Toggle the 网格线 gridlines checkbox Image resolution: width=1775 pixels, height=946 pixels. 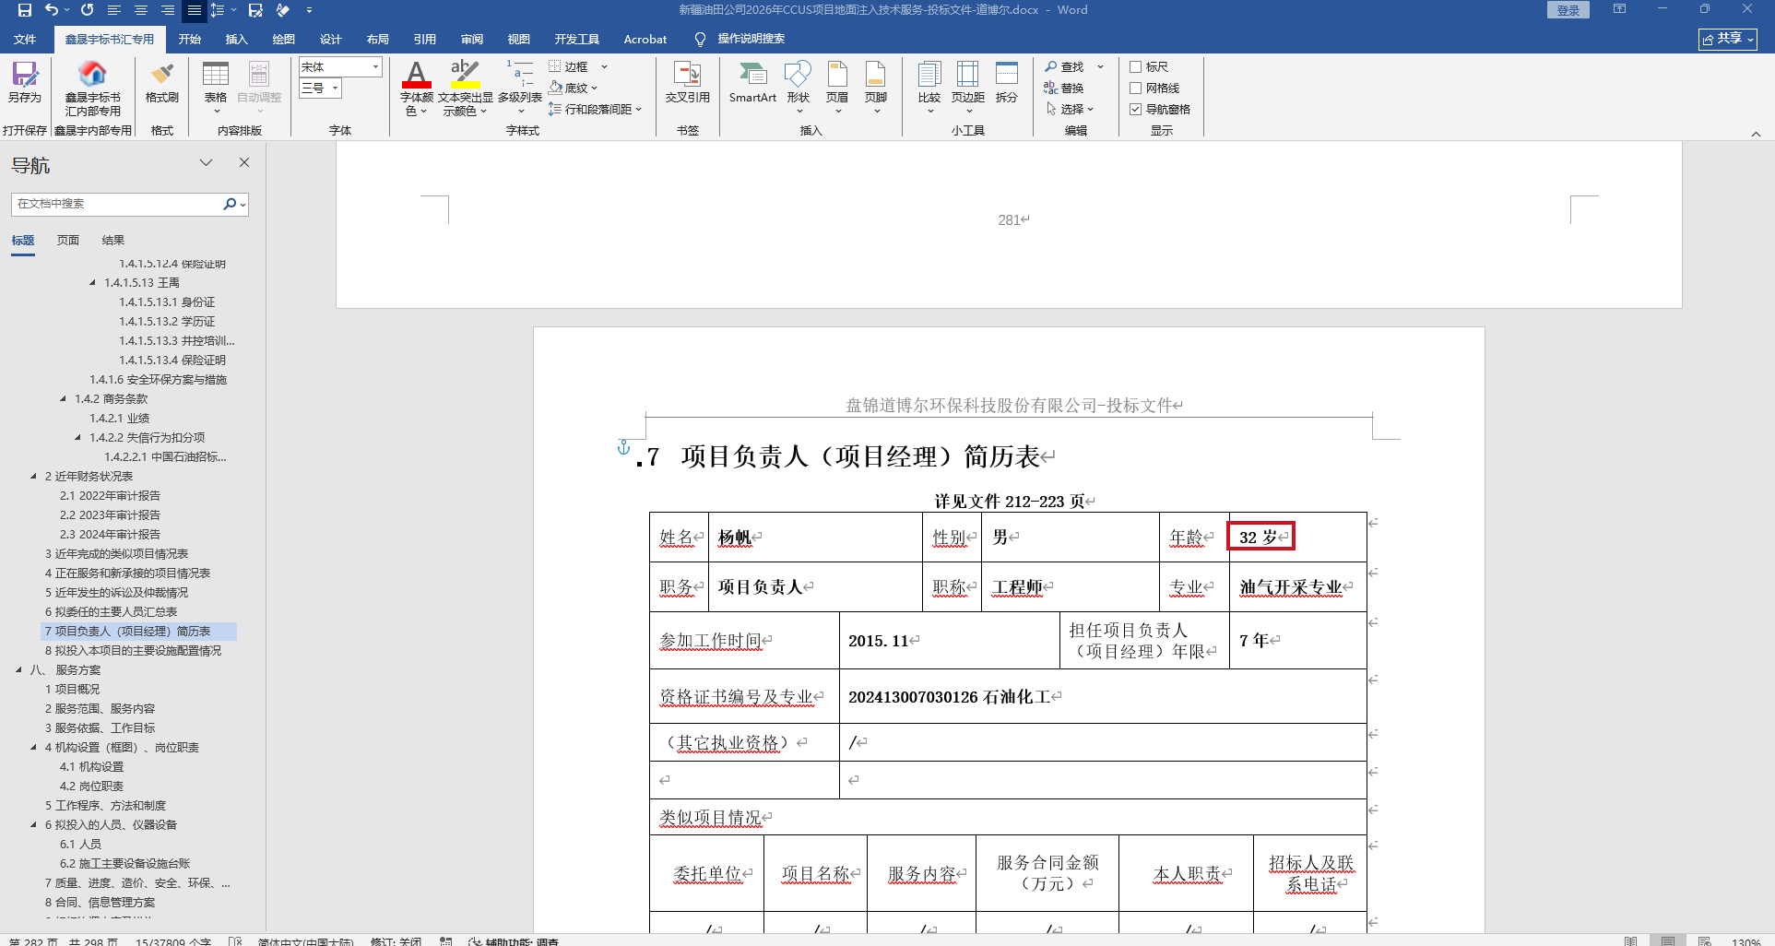tap(1136, 89)
